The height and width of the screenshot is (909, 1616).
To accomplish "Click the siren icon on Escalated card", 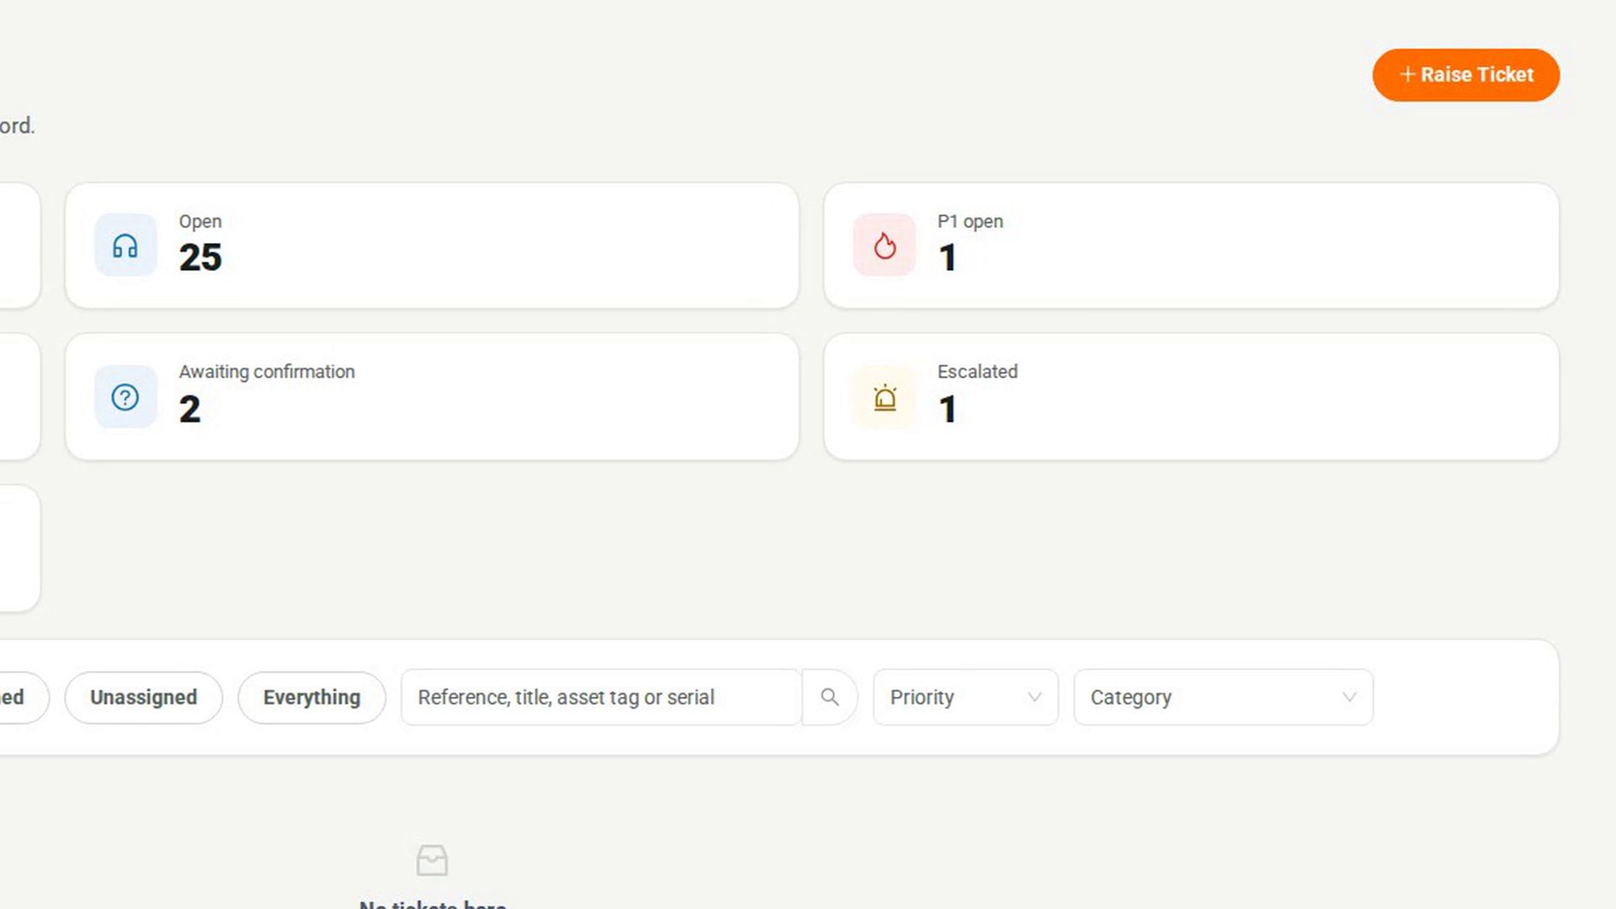I will [885, 397].
